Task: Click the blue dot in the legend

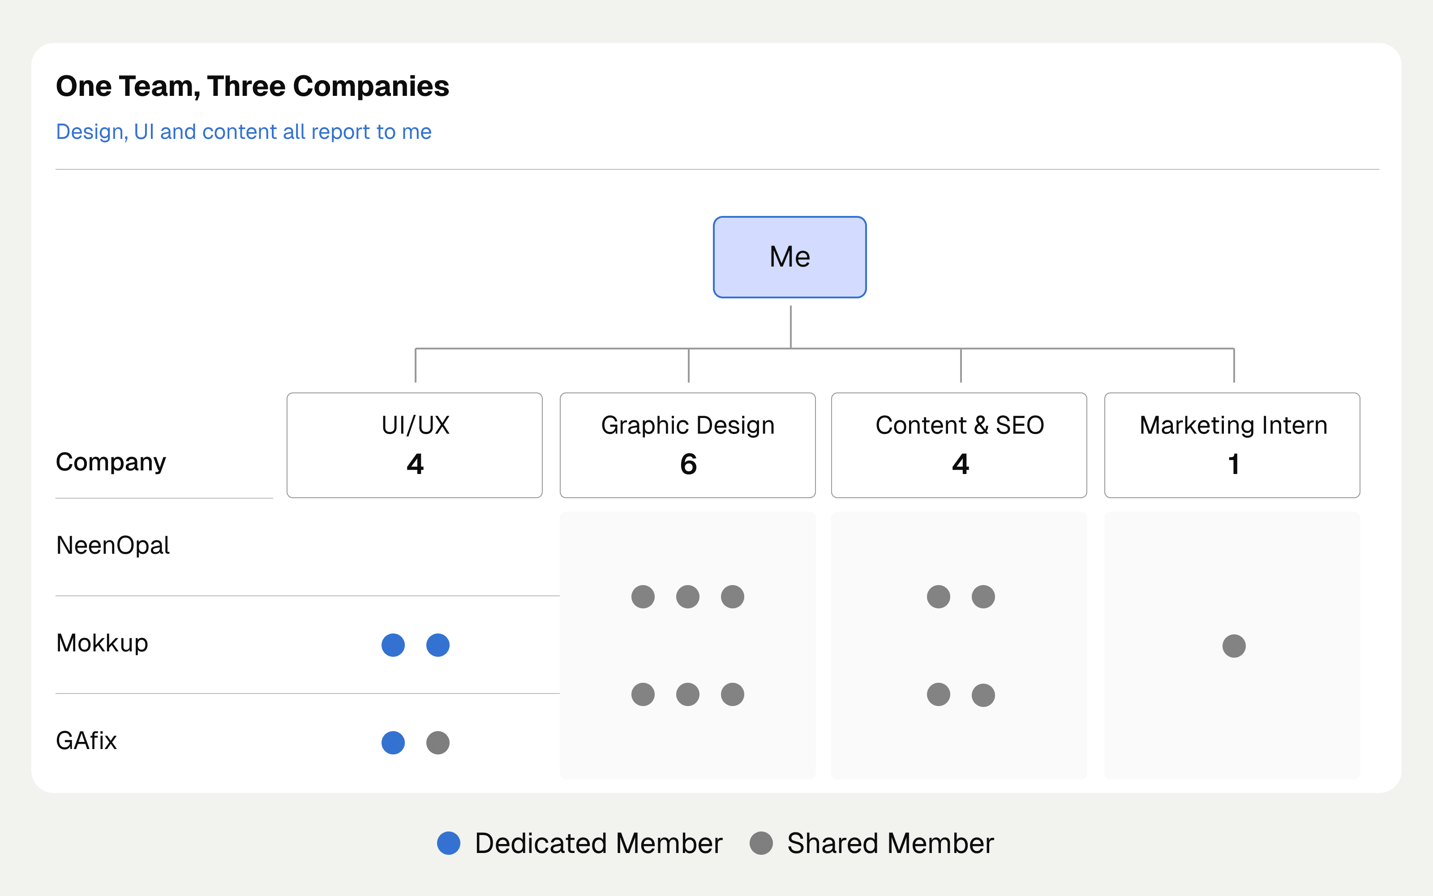Action: pos(449,843)
